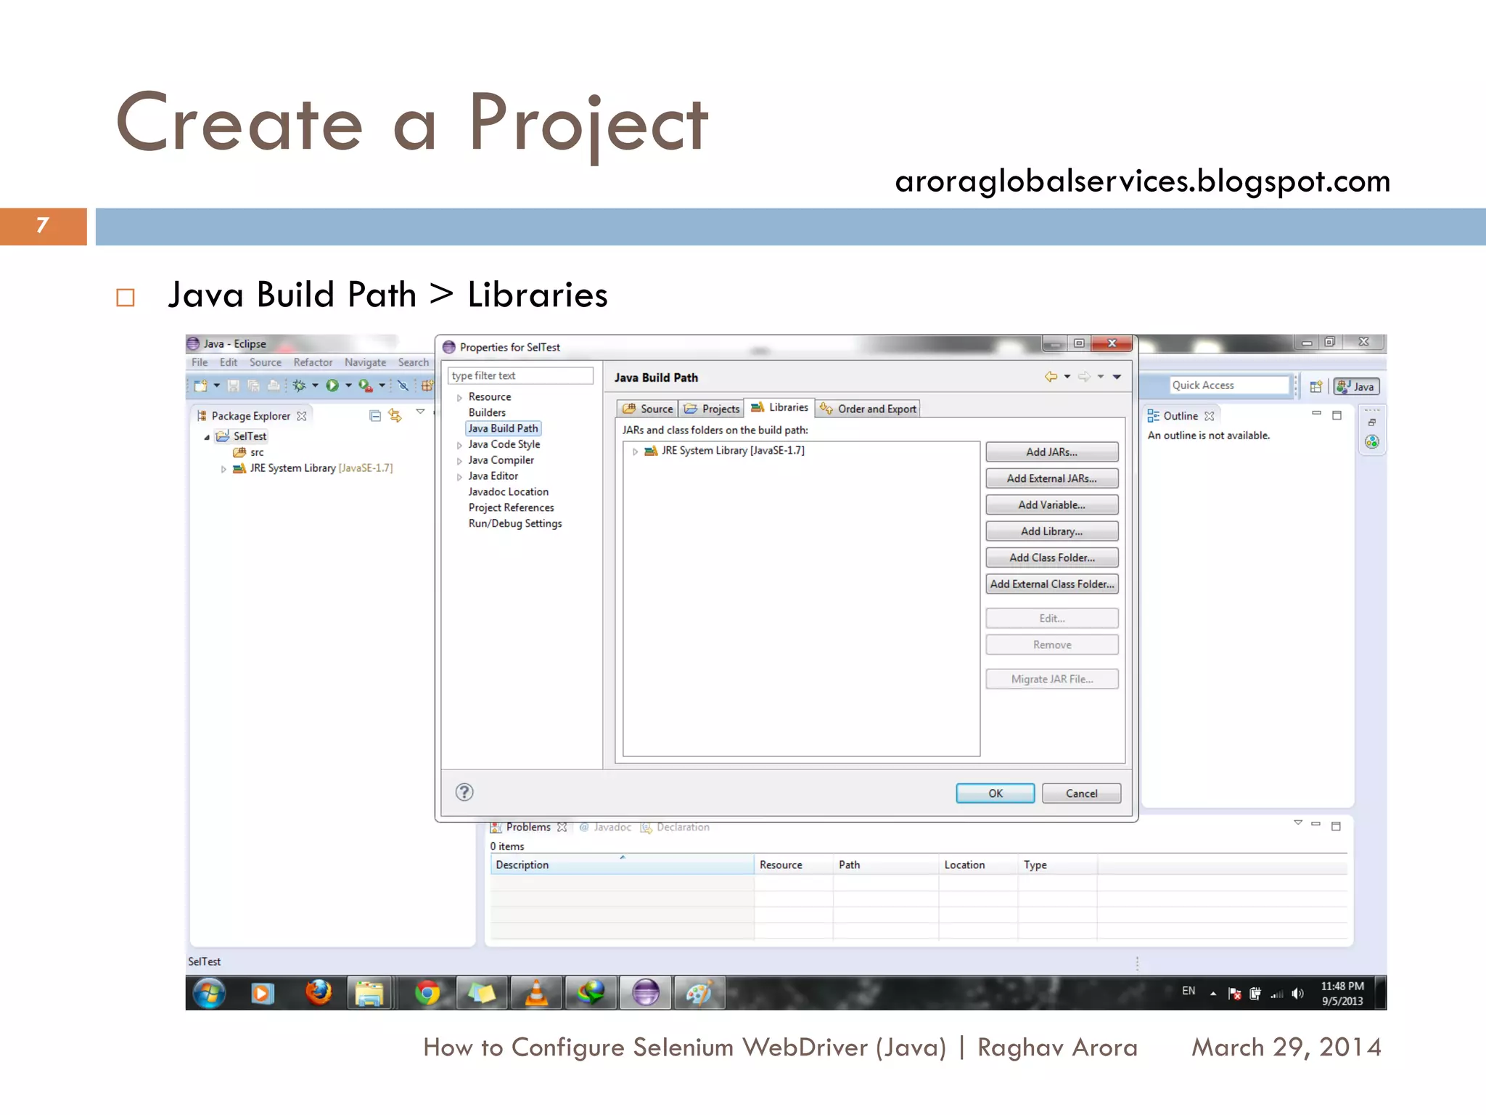The width and height of the screenshot is (1486, 1115).
Task: Collapse the SelTest project in Package Explorer
Action: click(207, 437)
